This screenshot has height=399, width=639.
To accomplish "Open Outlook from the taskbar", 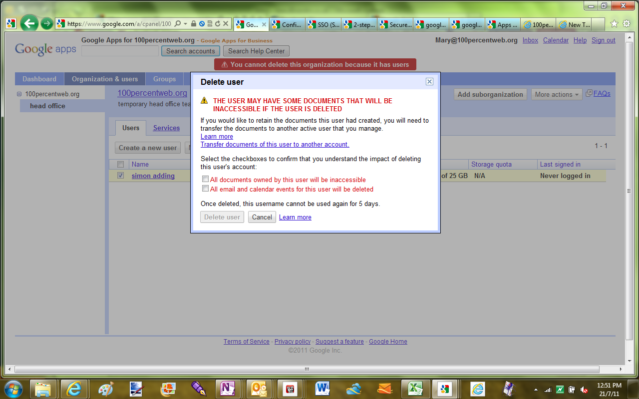I will click(260, 389).
